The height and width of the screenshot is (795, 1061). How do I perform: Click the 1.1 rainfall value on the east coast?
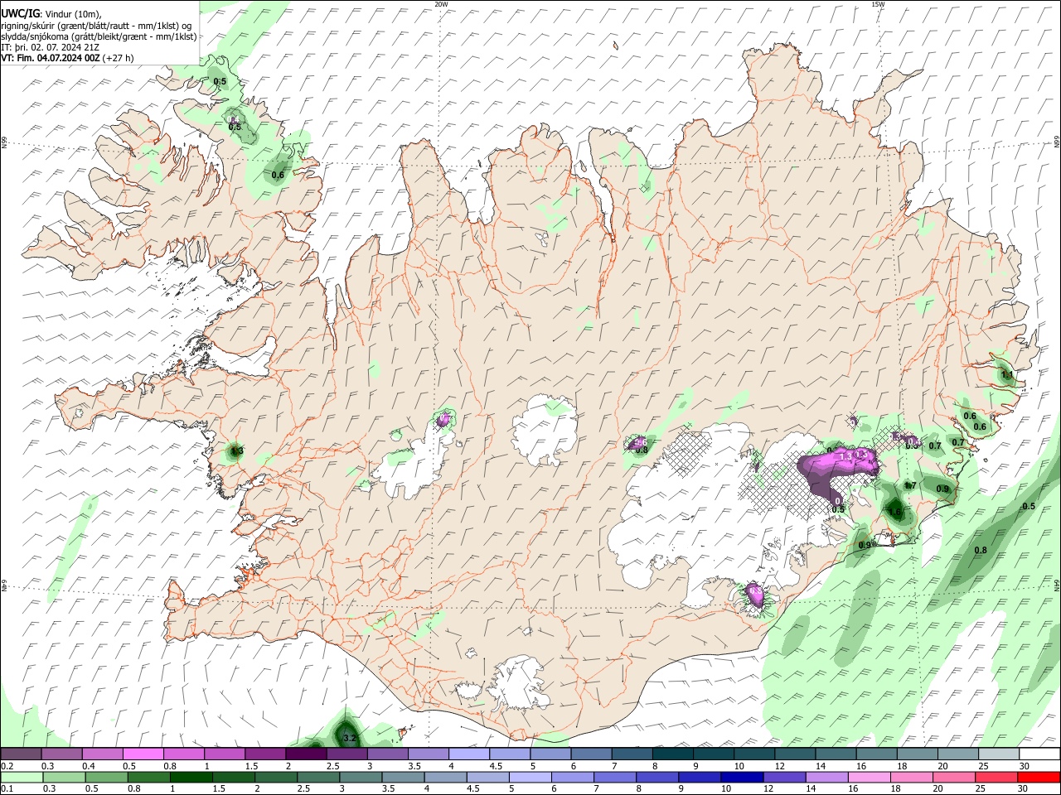1007,375
